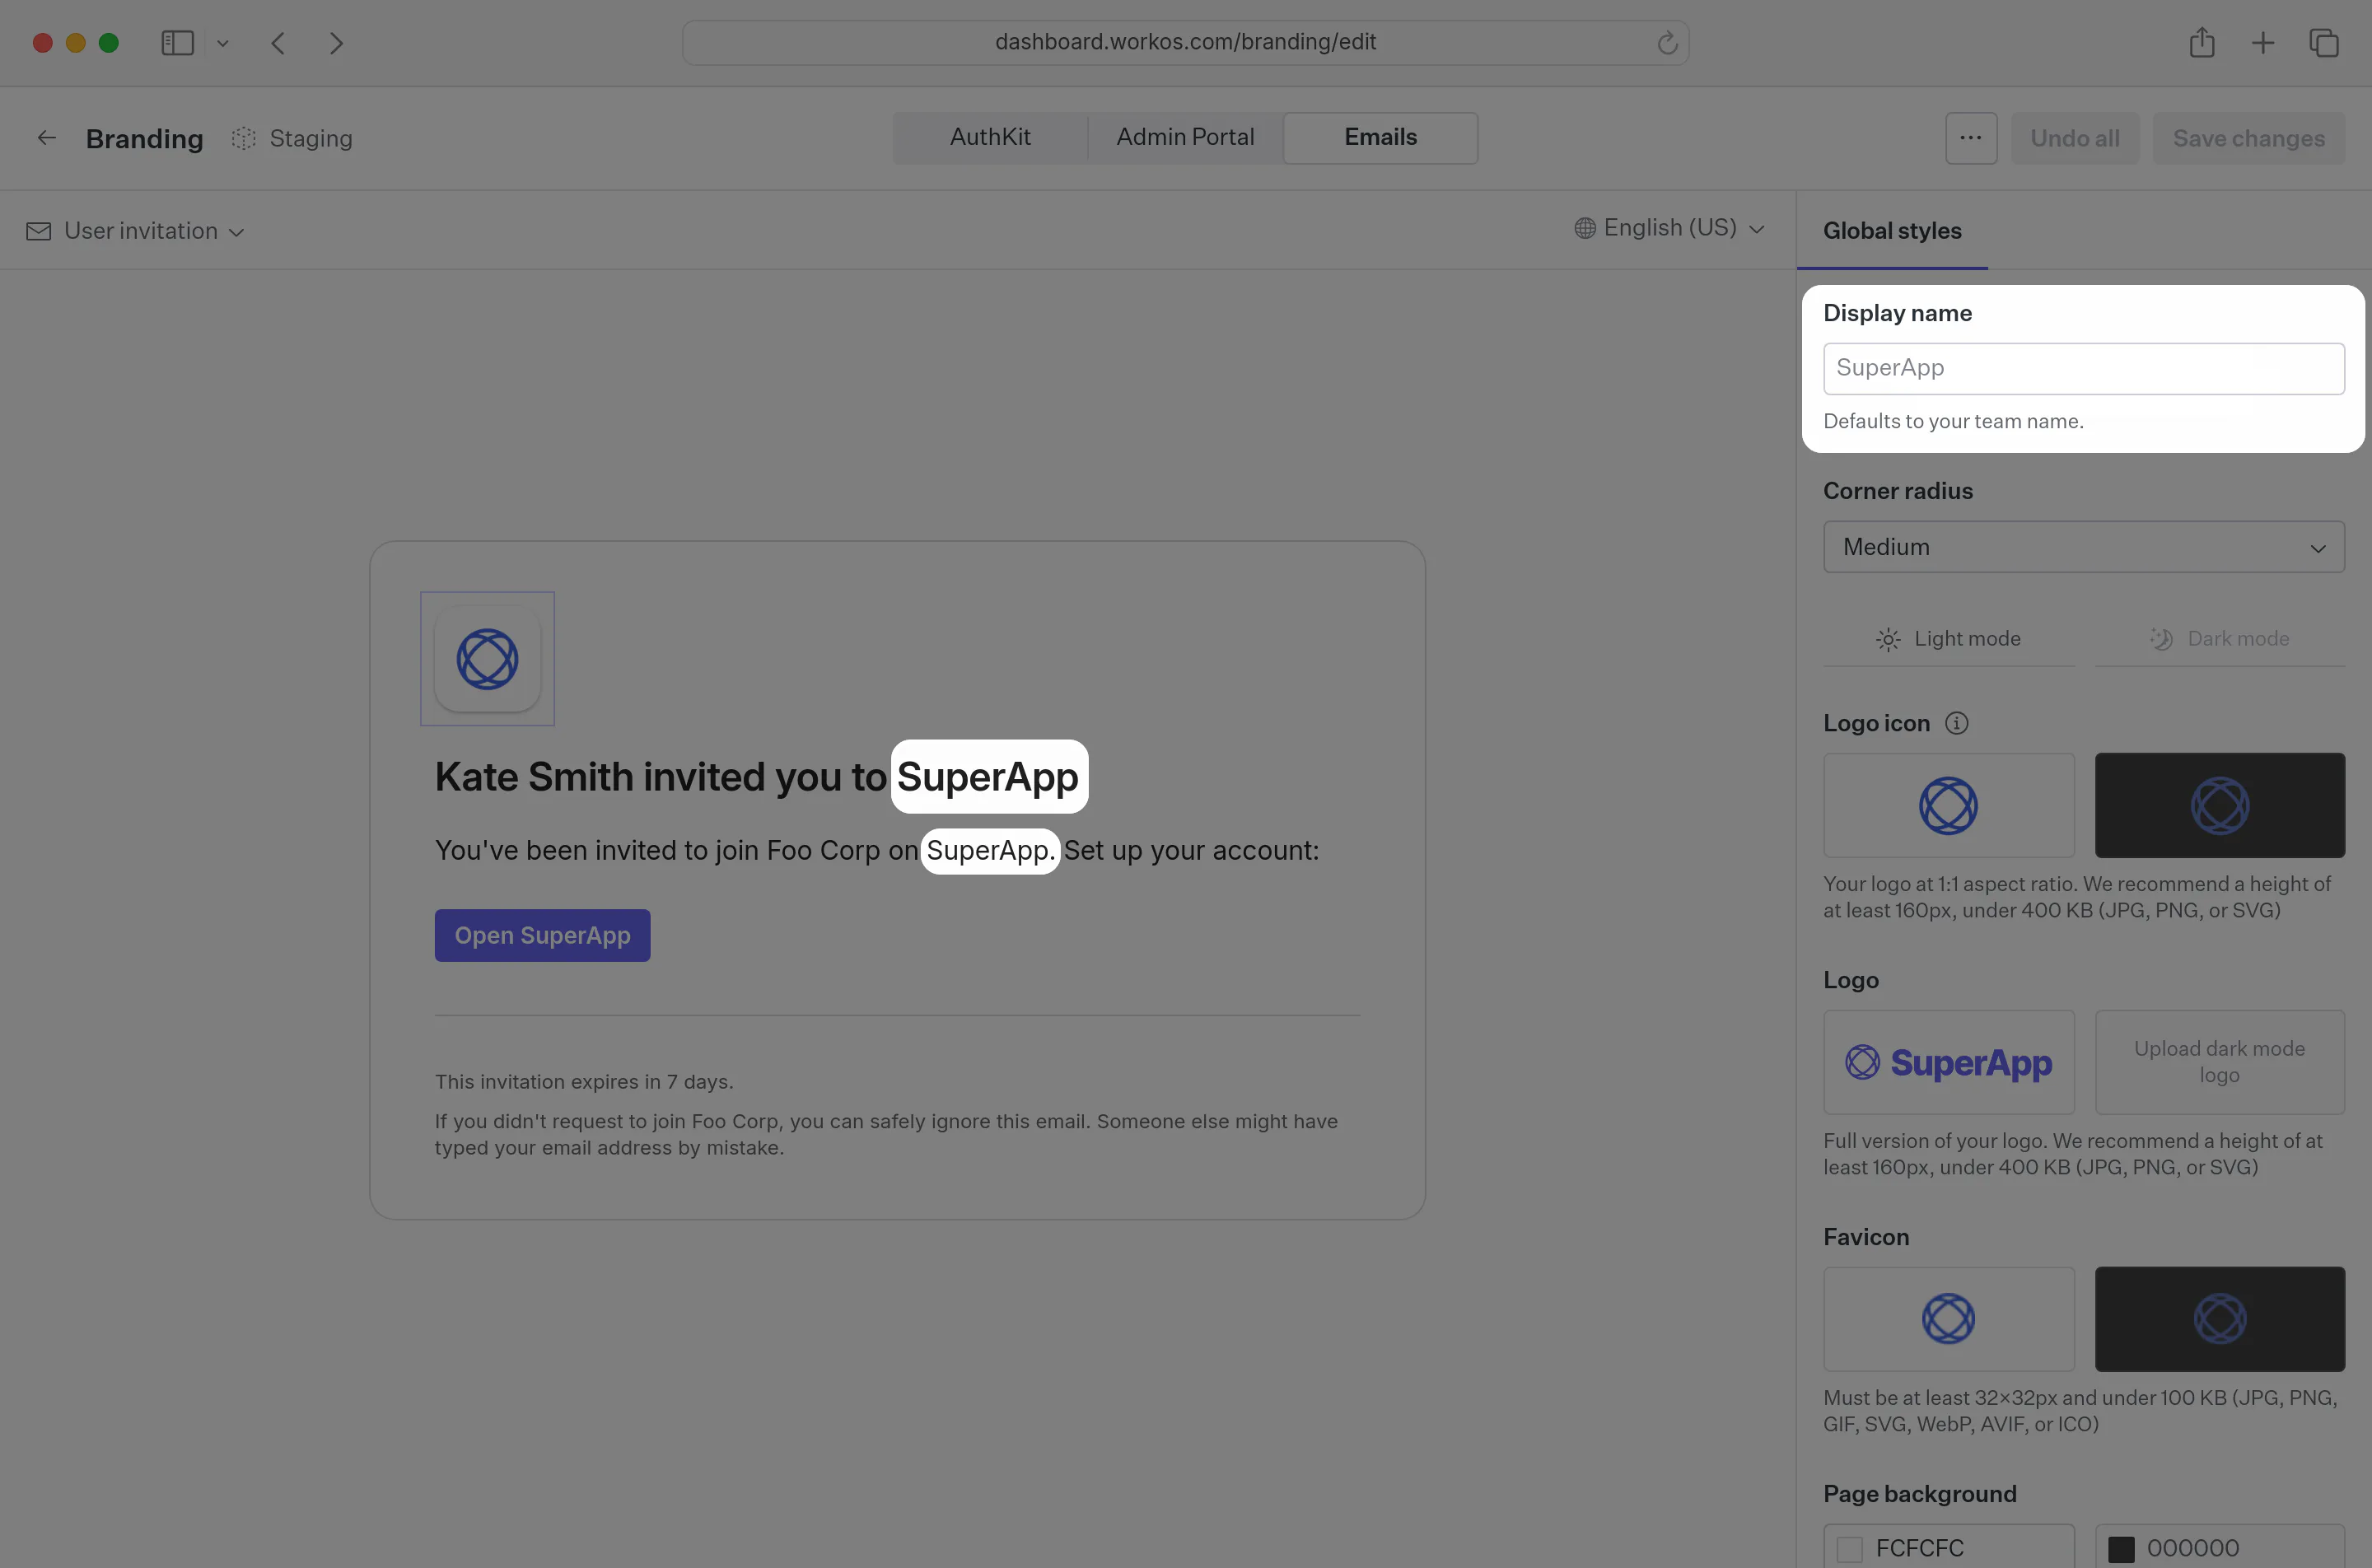2372x1568 pixels.
Task: Select the light mode Favicon thumbnail
Action: pos(1949,1319)
